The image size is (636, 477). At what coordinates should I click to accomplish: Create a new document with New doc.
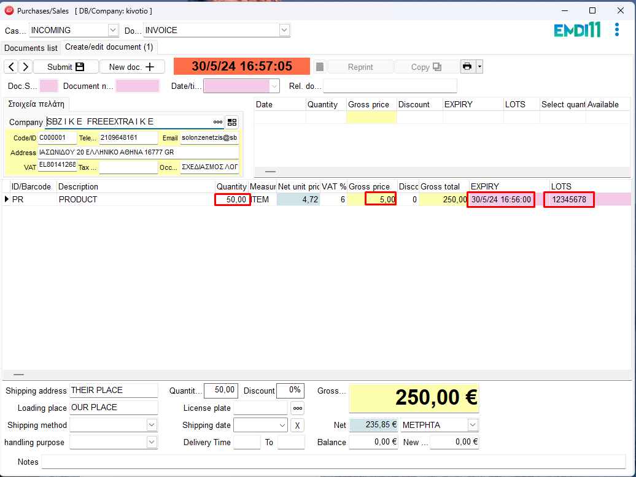[x=132, y=67]
